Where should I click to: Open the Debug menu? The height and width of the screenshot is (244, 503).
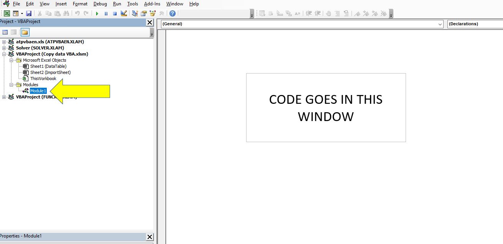tap(100, 4)
